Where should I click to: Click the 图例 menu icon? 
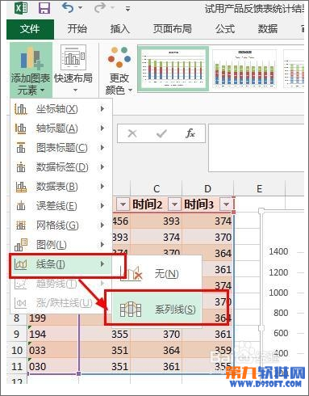(x=21, y=245)
